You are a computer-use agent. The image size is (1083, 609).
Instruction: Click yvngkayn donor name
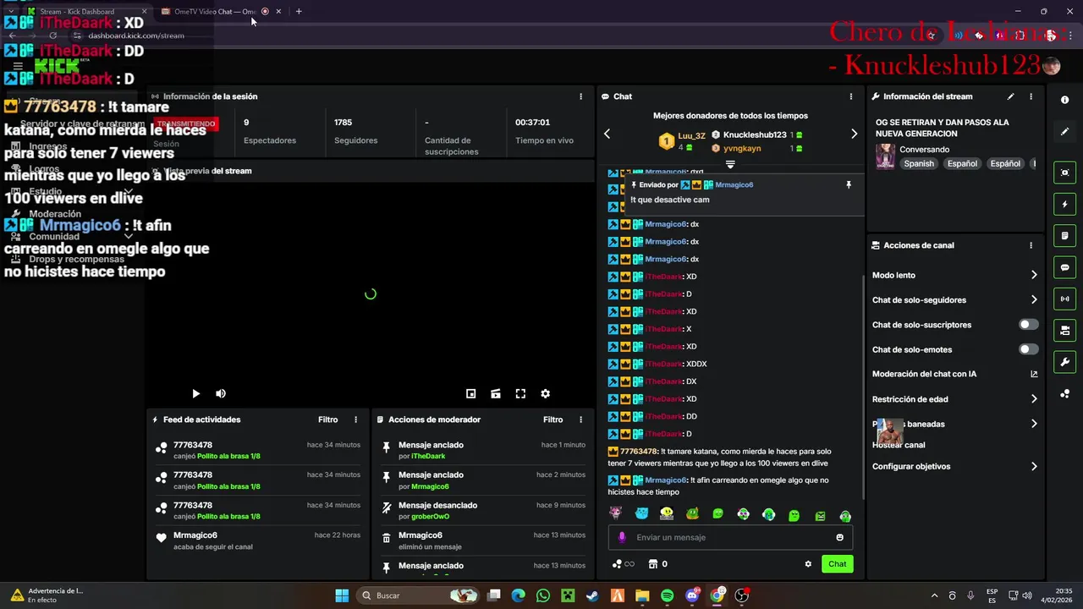(x=742, y=149)
